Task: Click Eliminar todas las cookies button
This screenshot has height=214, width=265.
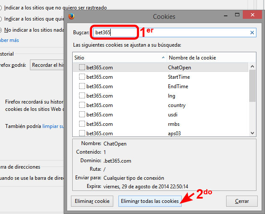Action: (150, 201)
